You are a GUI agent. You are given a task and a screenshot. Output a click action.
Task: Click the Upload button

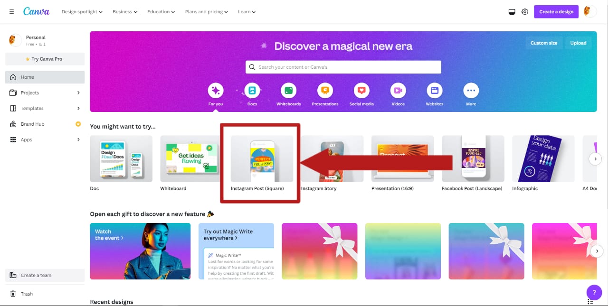[x=578, y=43]
